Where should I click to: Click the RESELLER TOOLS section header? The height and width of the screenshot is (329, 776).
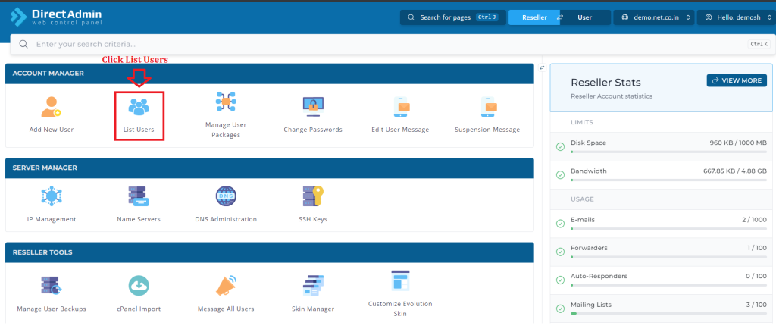pyautogui.click(x=270, y=252)
